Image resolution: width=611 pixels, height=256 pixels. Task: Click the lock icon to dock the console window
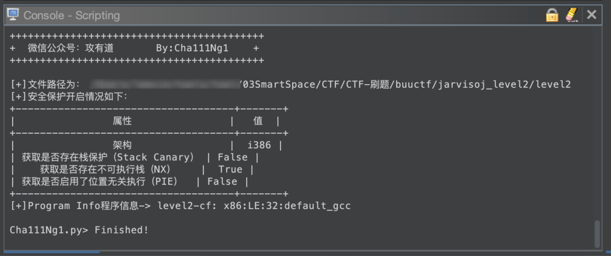[x=552, y=15]
